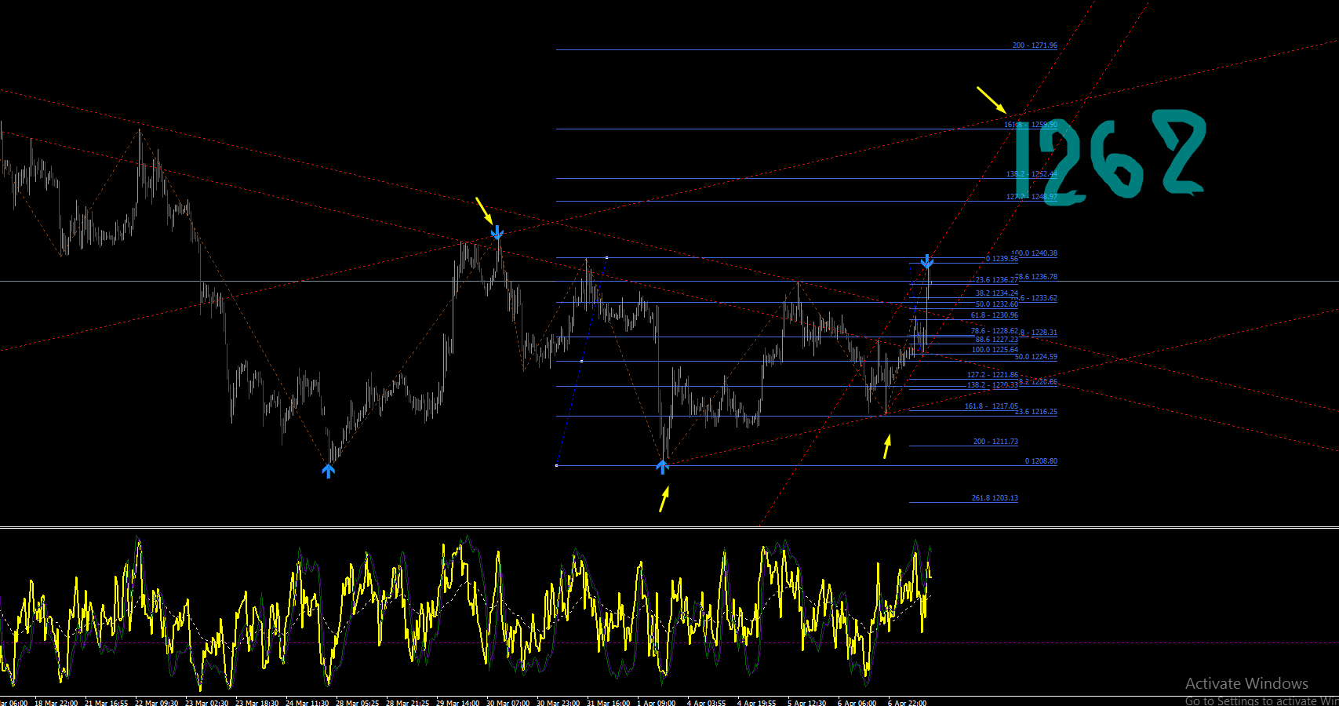Click the 161.8 - 1259.90 Fibonacci level label
This screenshot has height=706, width=1339.
pos(1031,125)
